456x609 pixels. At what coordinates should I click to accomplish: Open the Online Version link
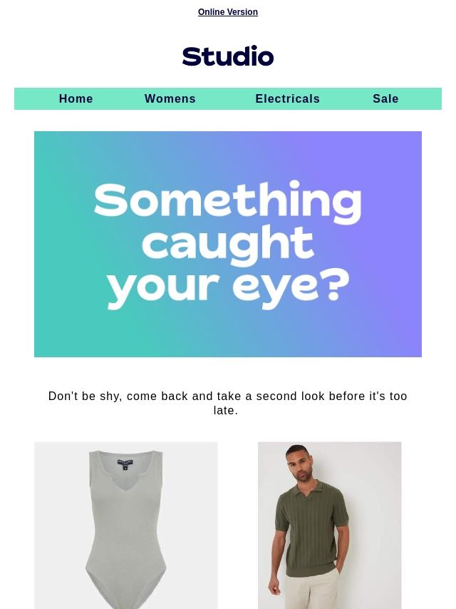[x=228, y=12]
